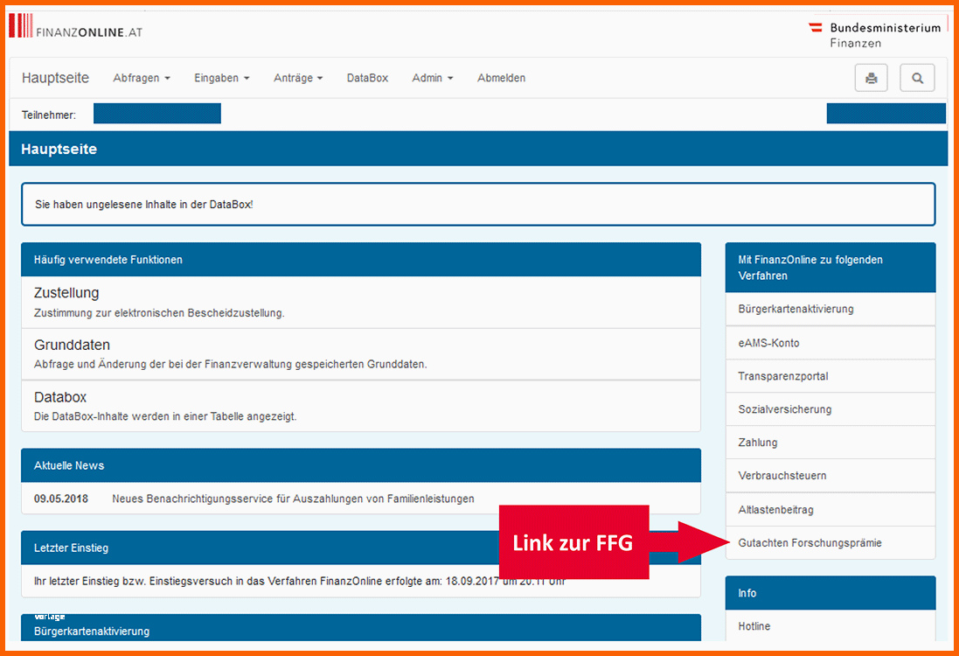This screenshot has height=656, width=959.
Task: Open the Grunddaten function
Action: pos(361,354)
